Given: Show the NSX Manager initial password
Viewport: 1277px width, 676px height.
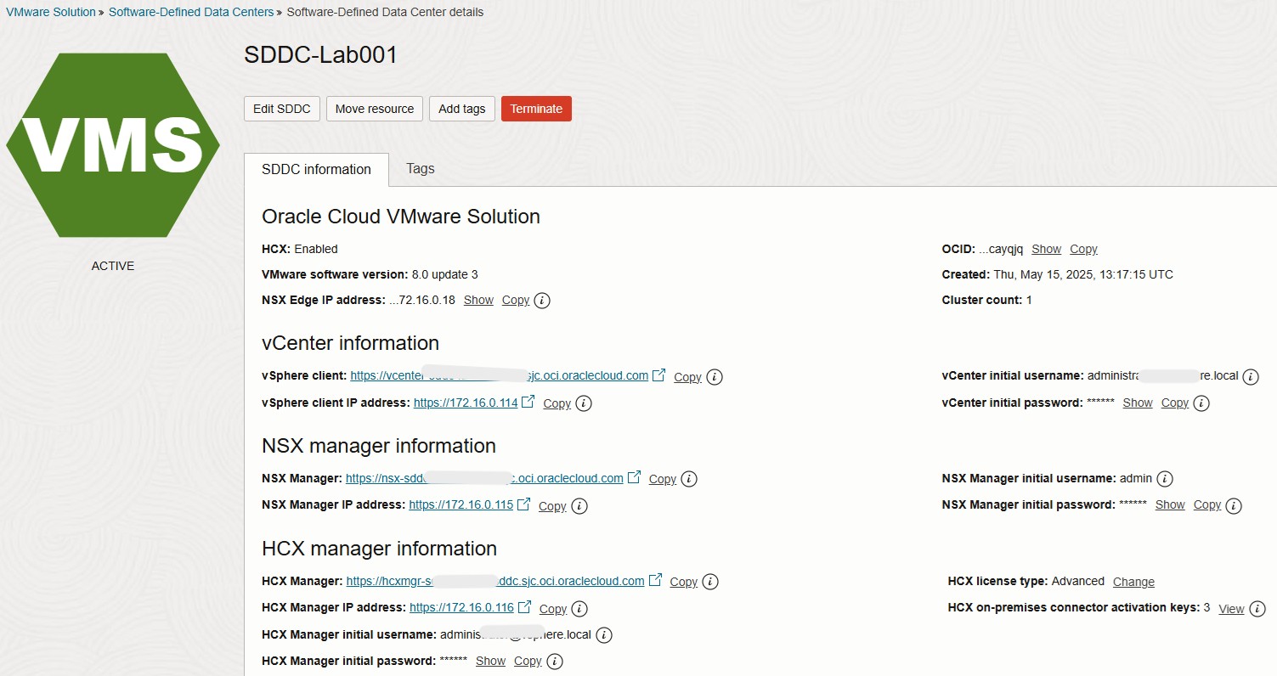Looking at the screenshot, I should click(1170, 504).
